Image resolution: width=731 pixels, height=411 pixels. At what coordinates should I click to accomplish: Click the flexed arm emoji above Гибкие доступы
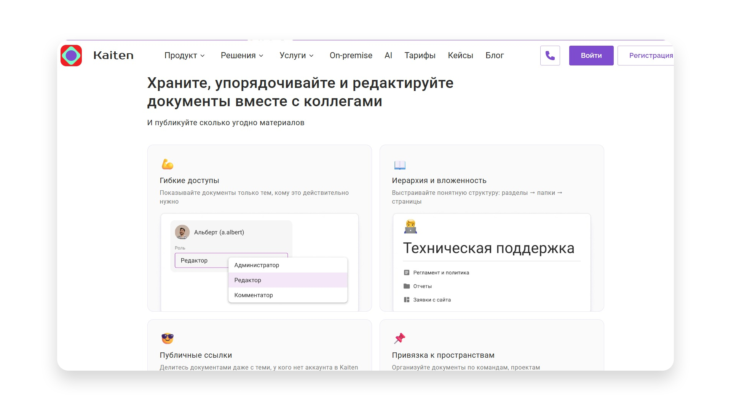[x=167, y=164]
